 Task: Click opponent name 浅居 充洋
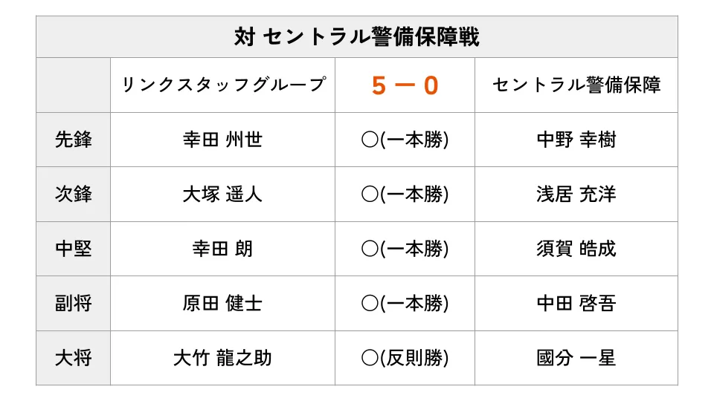tap(576, 194)
